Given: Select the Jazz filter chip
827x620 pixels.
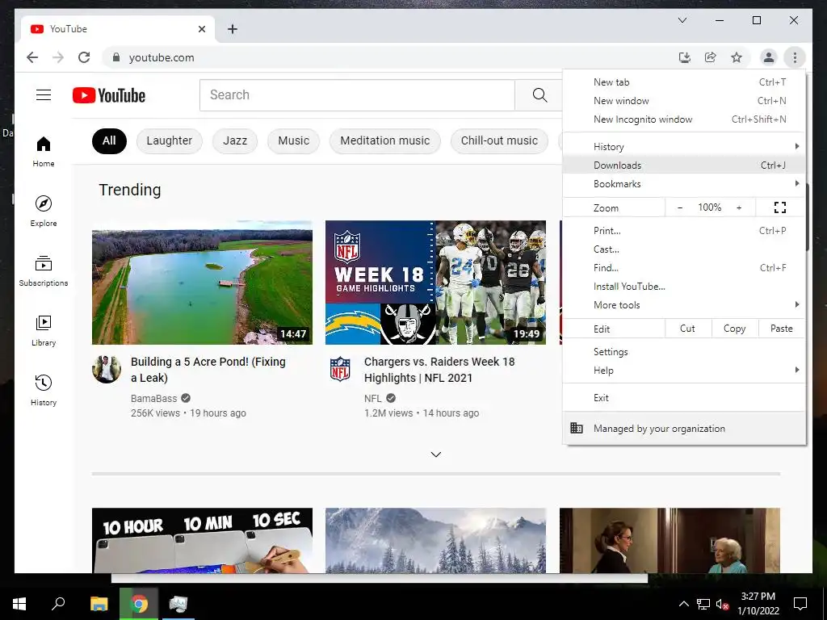Looking at the screenshot, I should pos(235,140).
